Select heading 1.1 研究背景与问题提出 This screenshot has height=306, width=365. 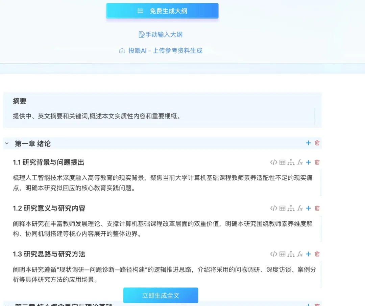point(48,162)
